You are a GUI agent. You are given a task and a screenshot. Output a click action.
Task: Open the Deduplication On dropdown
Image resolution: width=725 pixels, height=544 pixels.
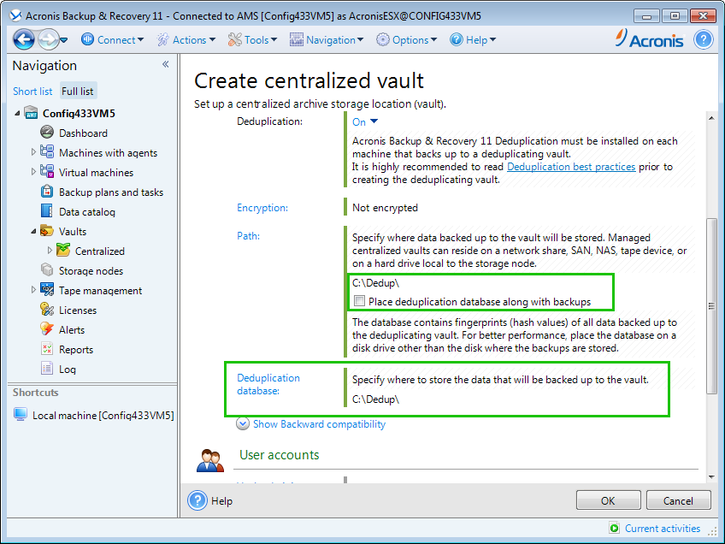pyautogui.click(x=365, y=122)
